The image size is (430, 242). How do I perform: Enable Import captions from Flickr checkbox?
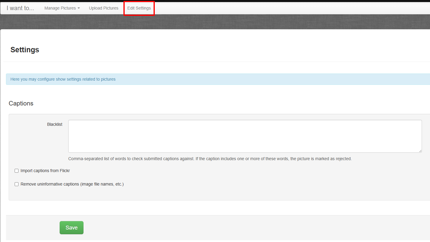[x=17, y=171]
